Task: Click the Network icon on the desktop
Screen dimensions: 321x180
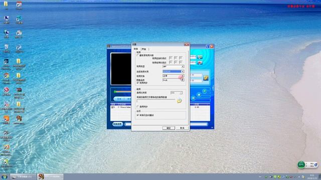Action: (x=7, y=34)
